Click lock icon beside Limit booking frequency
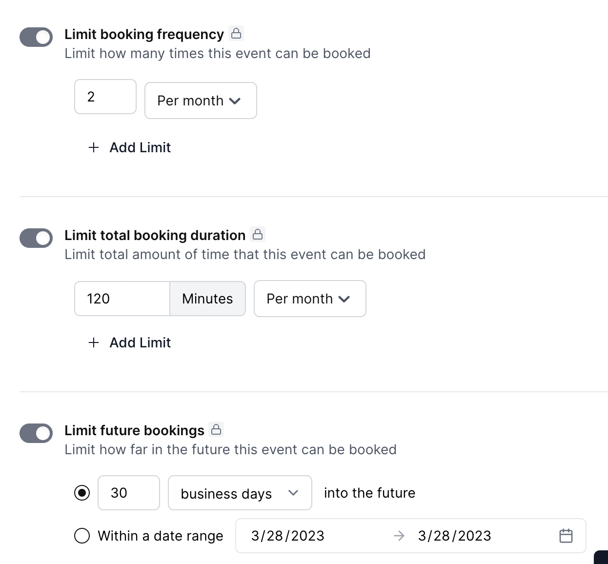The image size is (608, 564). pos(236,33)
